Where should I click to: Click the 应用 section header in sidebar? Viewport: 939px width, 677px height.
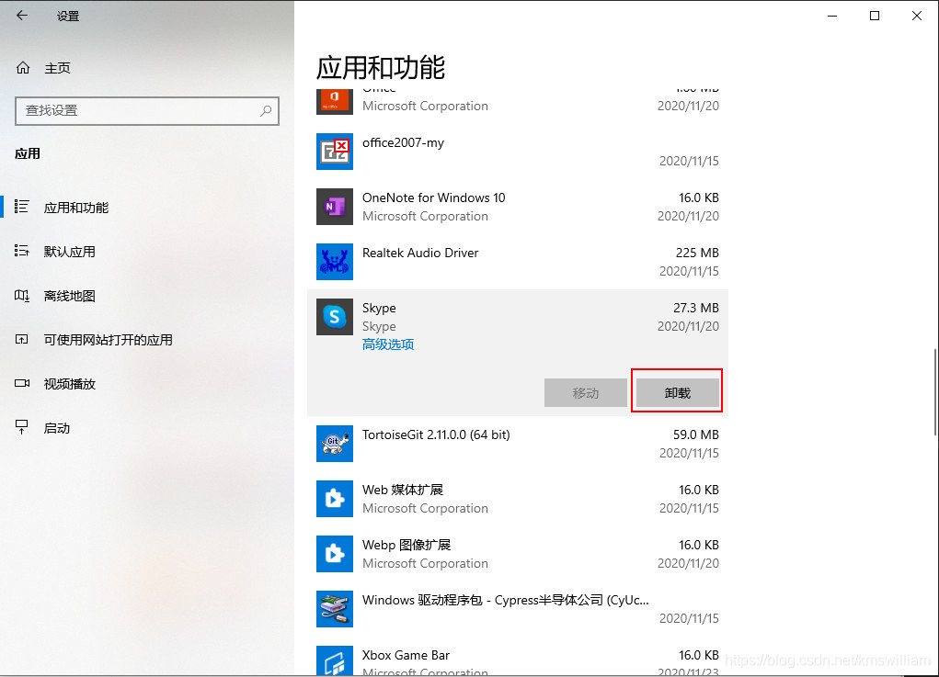click(28, 153)
